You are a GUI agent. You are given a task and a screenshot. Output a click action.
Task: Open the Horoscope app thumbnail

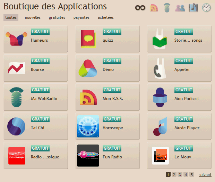click(88, 126)
